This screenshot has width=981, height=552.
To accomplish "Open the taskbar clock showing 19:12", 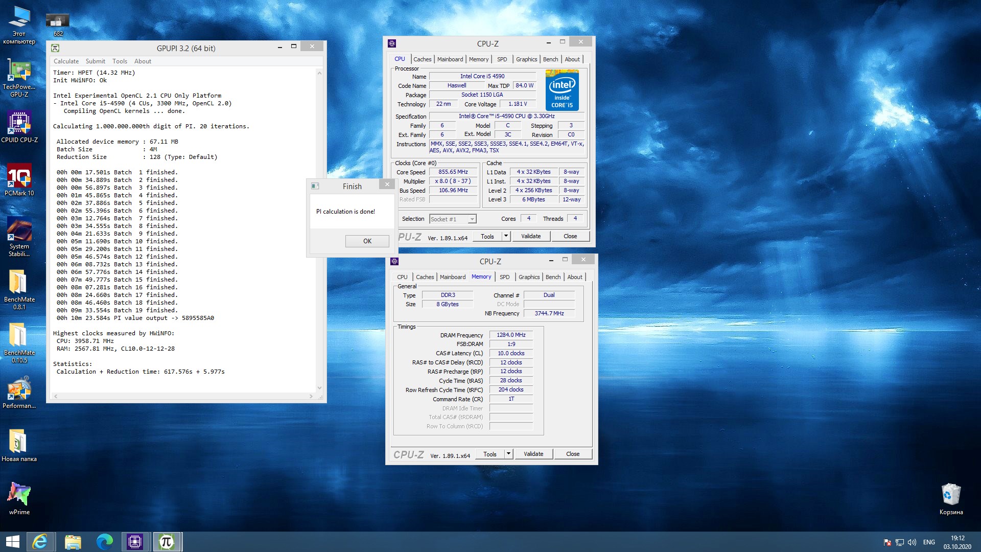I will click(x=957, y=542).
